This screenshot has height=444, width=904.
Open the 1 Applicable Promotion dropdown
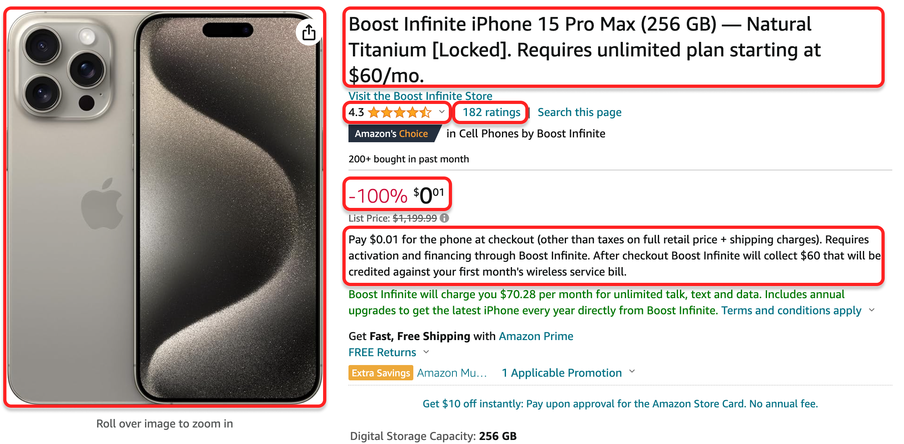562,373
